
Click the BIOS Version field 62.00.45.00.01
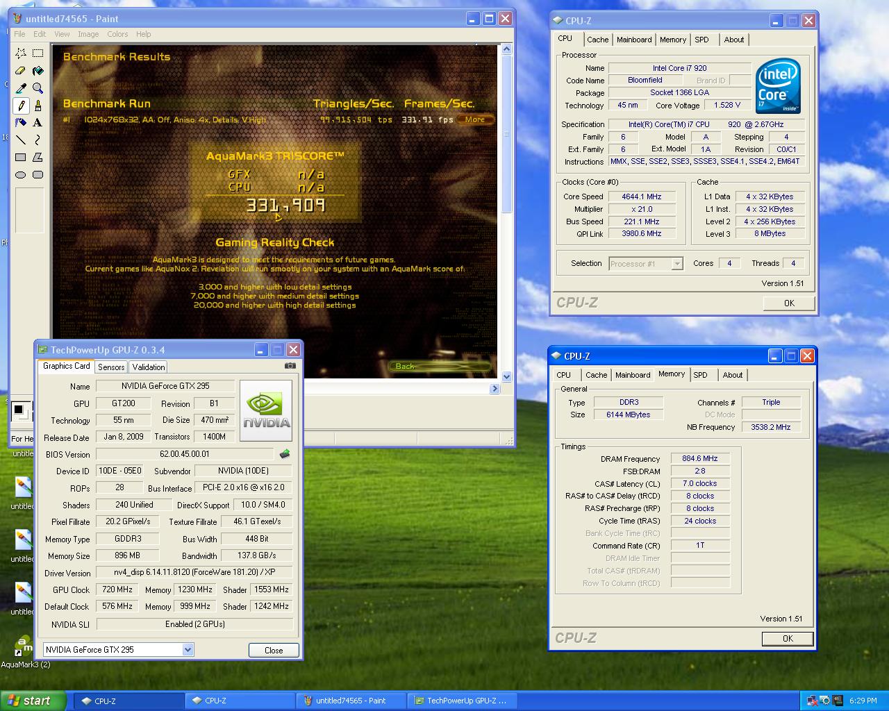point(185,454)
